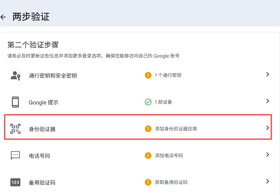Click the green checkmark icon beside 1 部设备

click(148, 102)
